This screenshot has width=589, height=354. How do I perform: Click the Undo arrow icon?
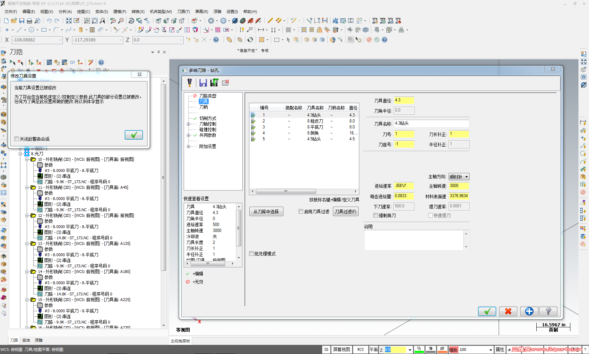point(49,21)
